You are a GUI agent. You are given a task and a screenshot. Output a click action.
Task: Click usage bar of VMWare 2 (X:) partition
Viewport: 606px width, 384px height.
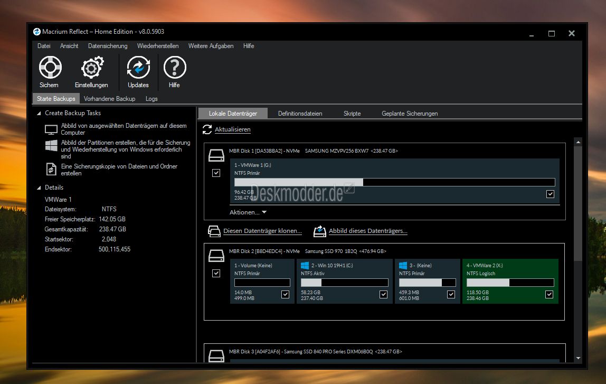[x=510, y=283]
